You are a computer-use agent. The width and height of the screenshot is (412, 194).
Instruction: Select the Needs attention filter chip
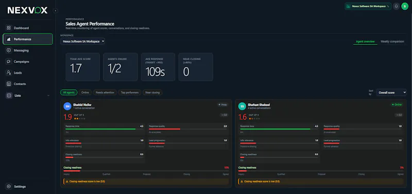pos(105,92)
